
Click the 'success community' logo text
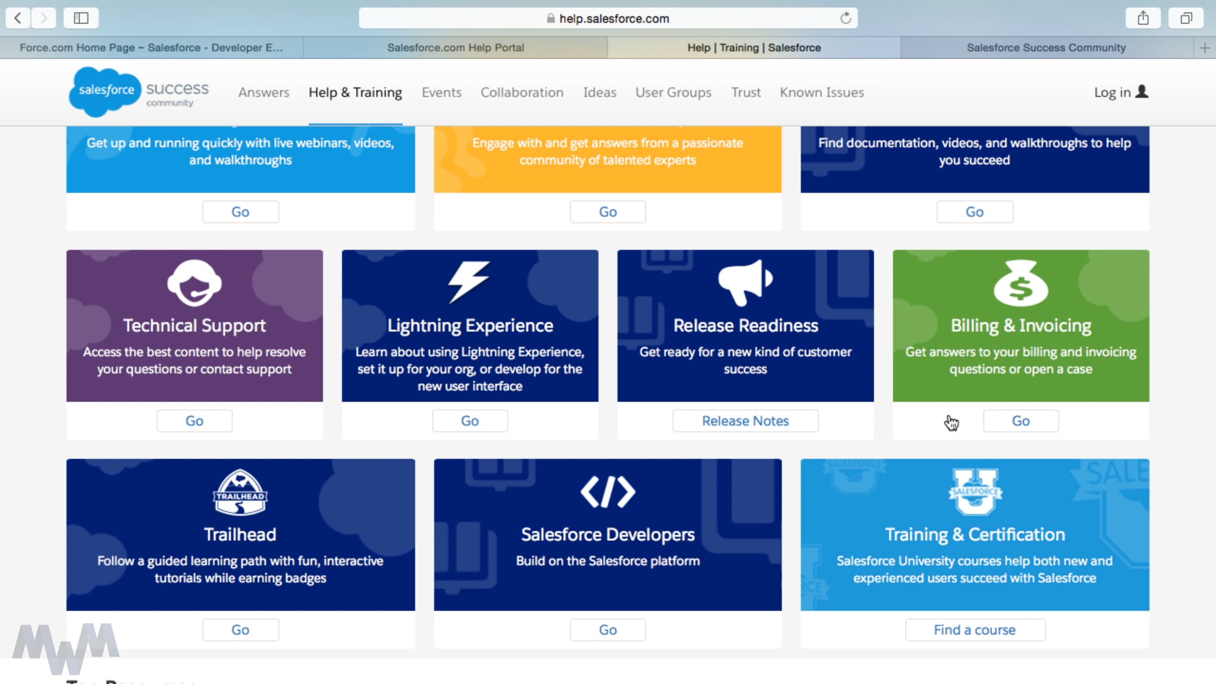pos(177,94)
